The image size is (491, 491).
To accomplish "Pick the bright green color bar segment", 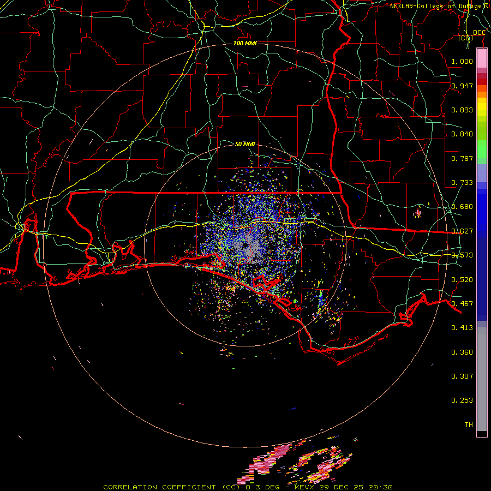I will click(482, 149).
